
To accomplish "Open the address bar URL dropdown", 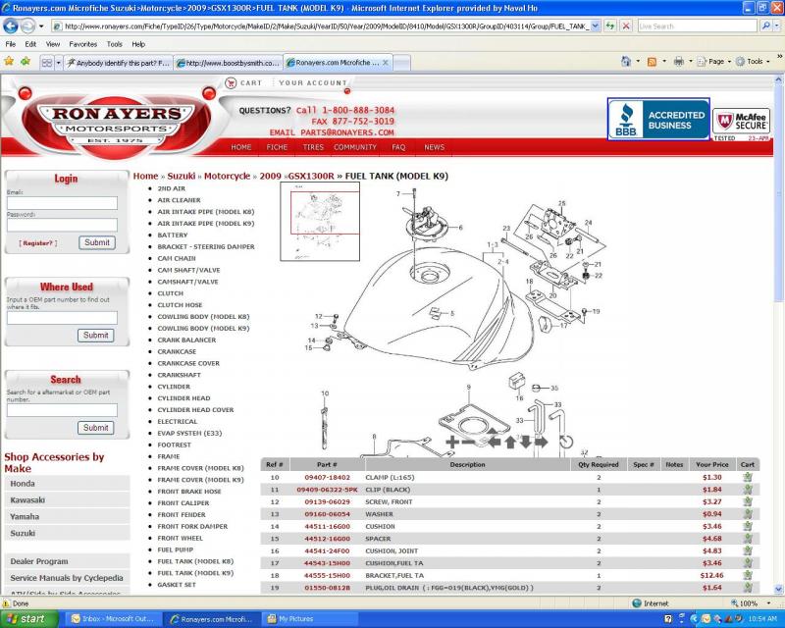I will click(595, 26).
